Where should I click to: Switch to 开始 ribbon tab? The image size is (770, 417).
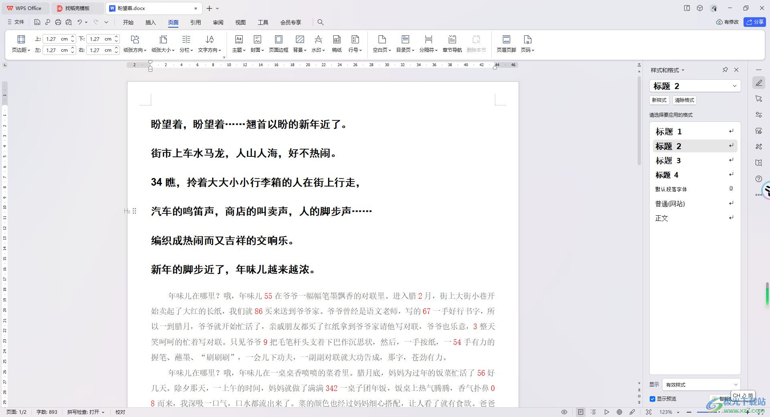point(128,22)
